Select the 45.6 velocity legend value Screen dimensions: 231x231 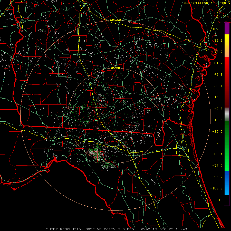218,74
